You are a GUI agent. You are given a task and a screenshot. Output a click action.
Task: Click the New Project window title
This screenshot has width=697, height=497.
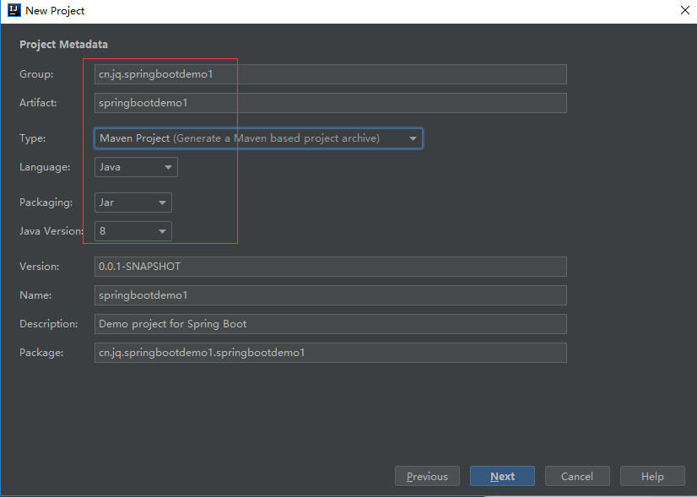(x=55, y=11)
